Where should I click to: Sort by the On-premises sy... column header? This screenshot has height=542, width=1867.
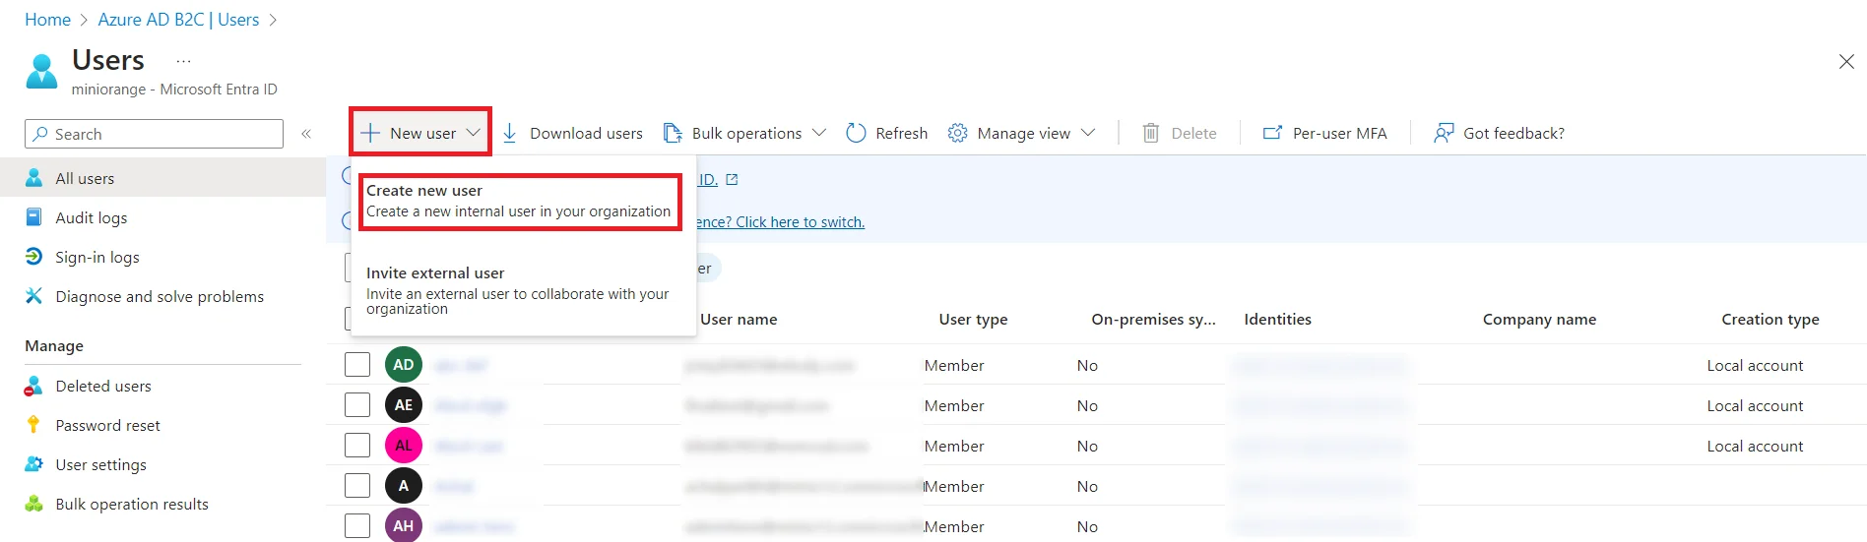click(x=1153, y=320)
